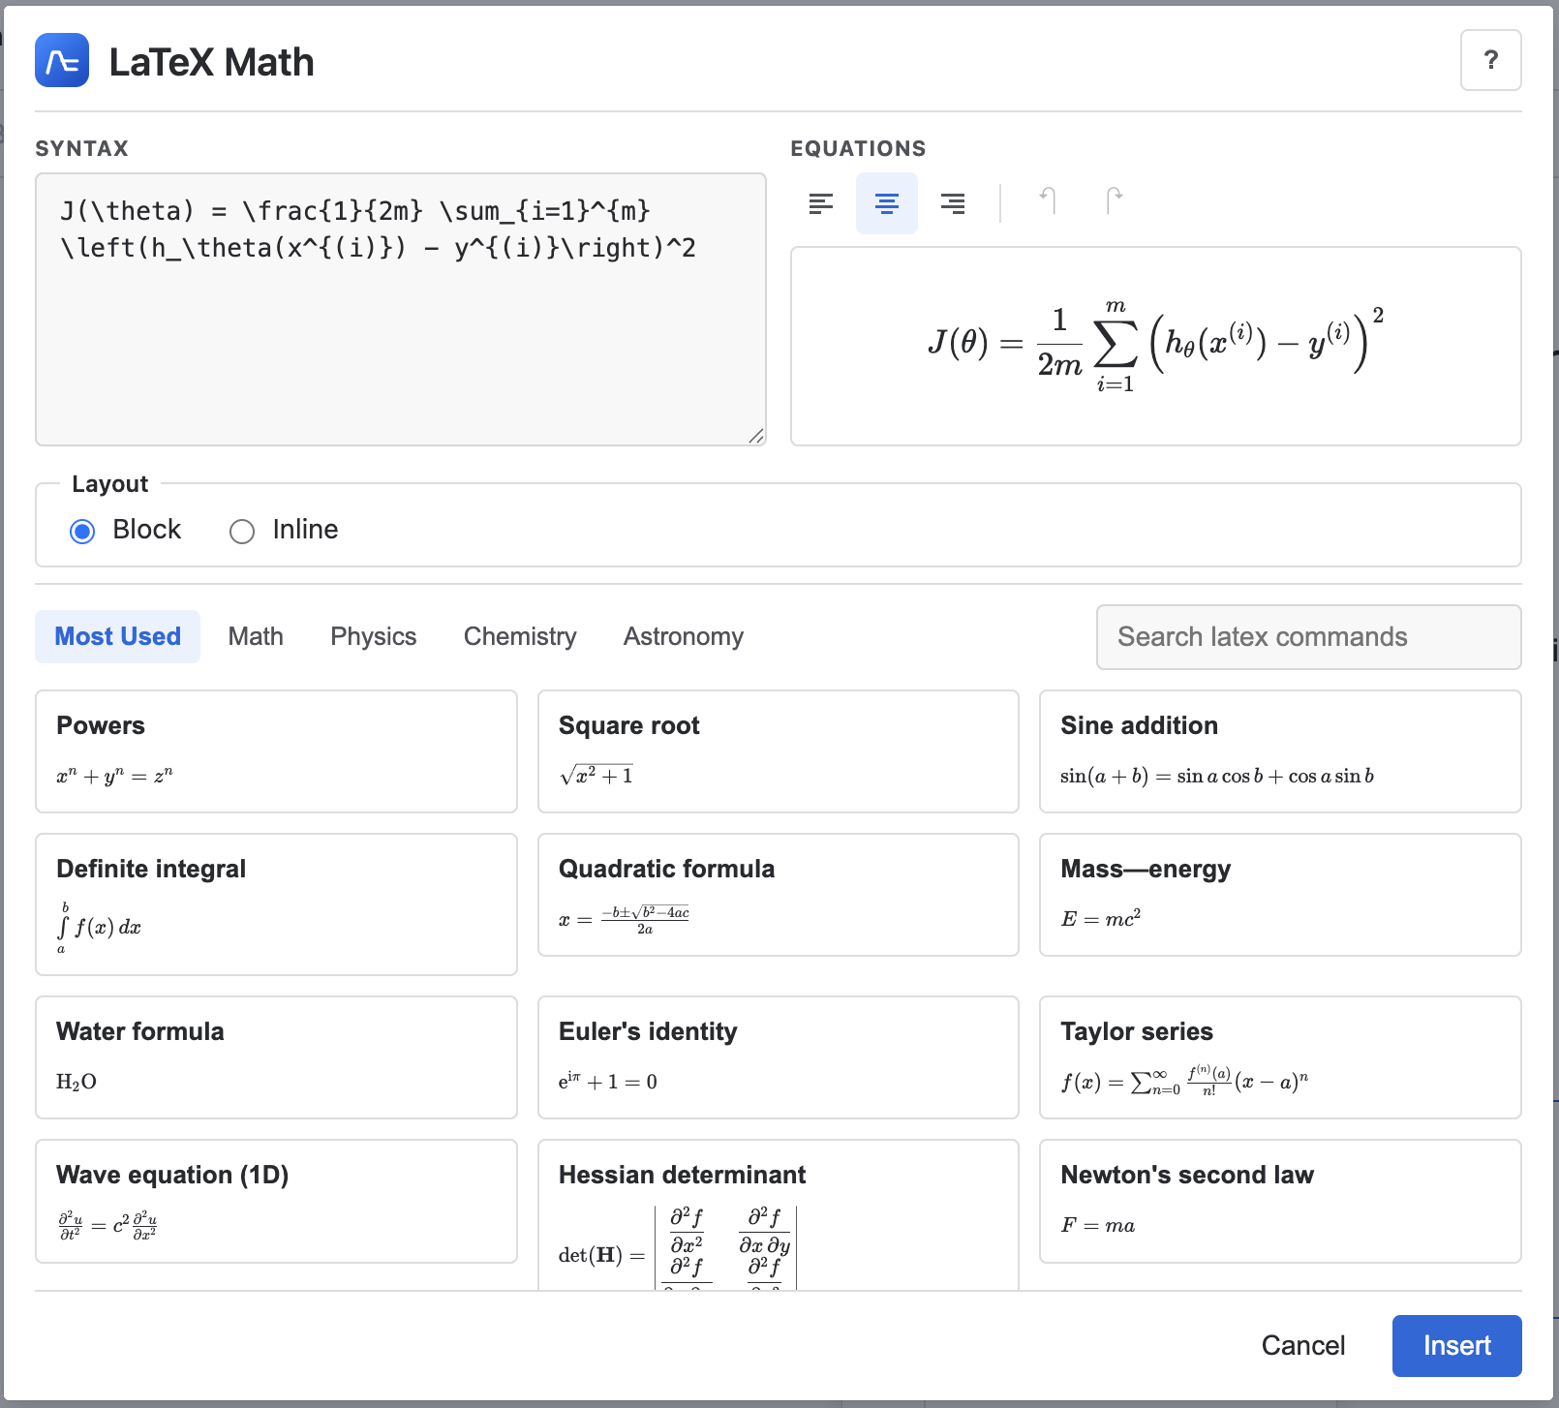Show the Astronomy commands tab

[x=684, y=636]
